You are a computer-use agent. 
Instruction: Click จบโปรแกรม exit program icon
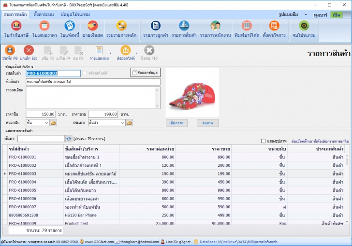pos(304,26)
